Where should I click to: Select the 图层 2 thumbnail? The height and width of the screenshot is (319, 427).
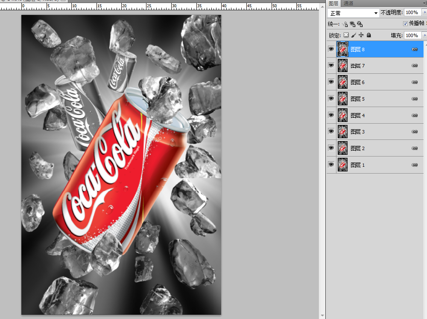[x=342, y=148]
